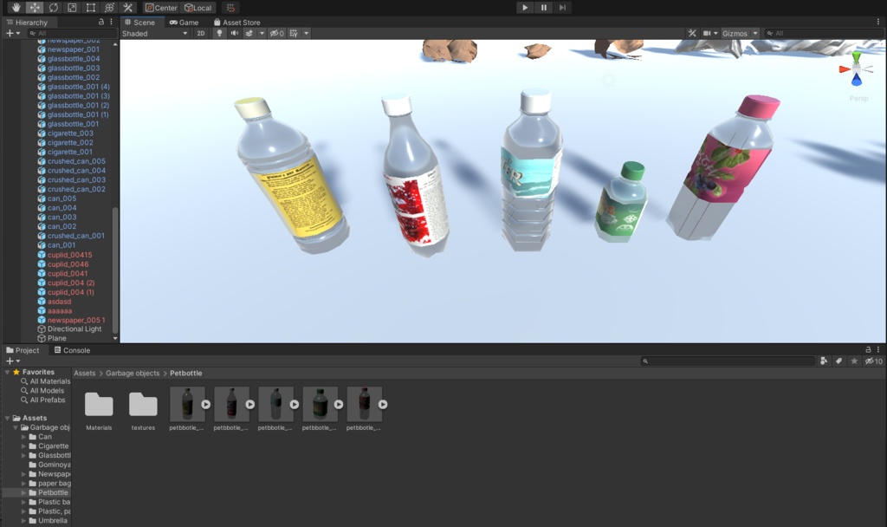Viewport: 887px width, 527px height.
Task: Open the custom editor tools icon
Action: 126,8
